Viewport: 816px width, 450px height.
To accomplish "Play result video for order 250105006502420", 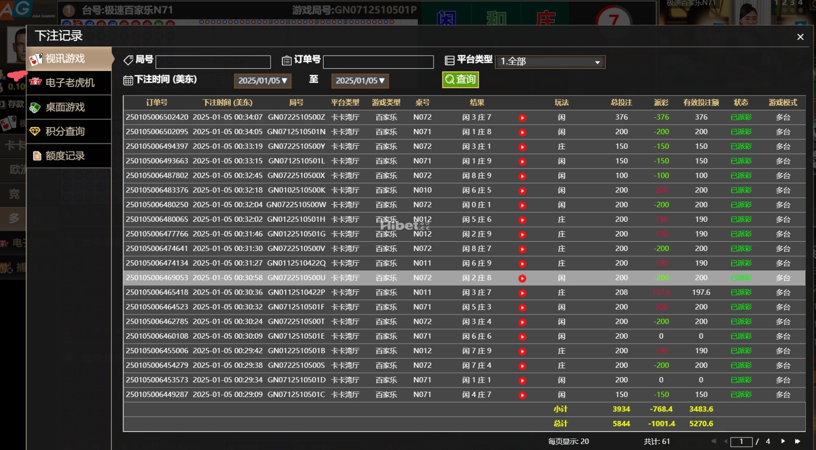I will tap(522, 118).
